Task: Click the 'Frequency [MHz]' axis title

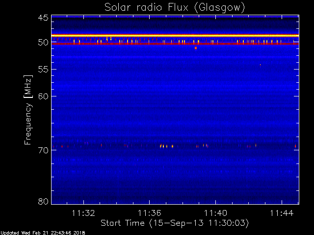Action: click(x=28, y=110)
